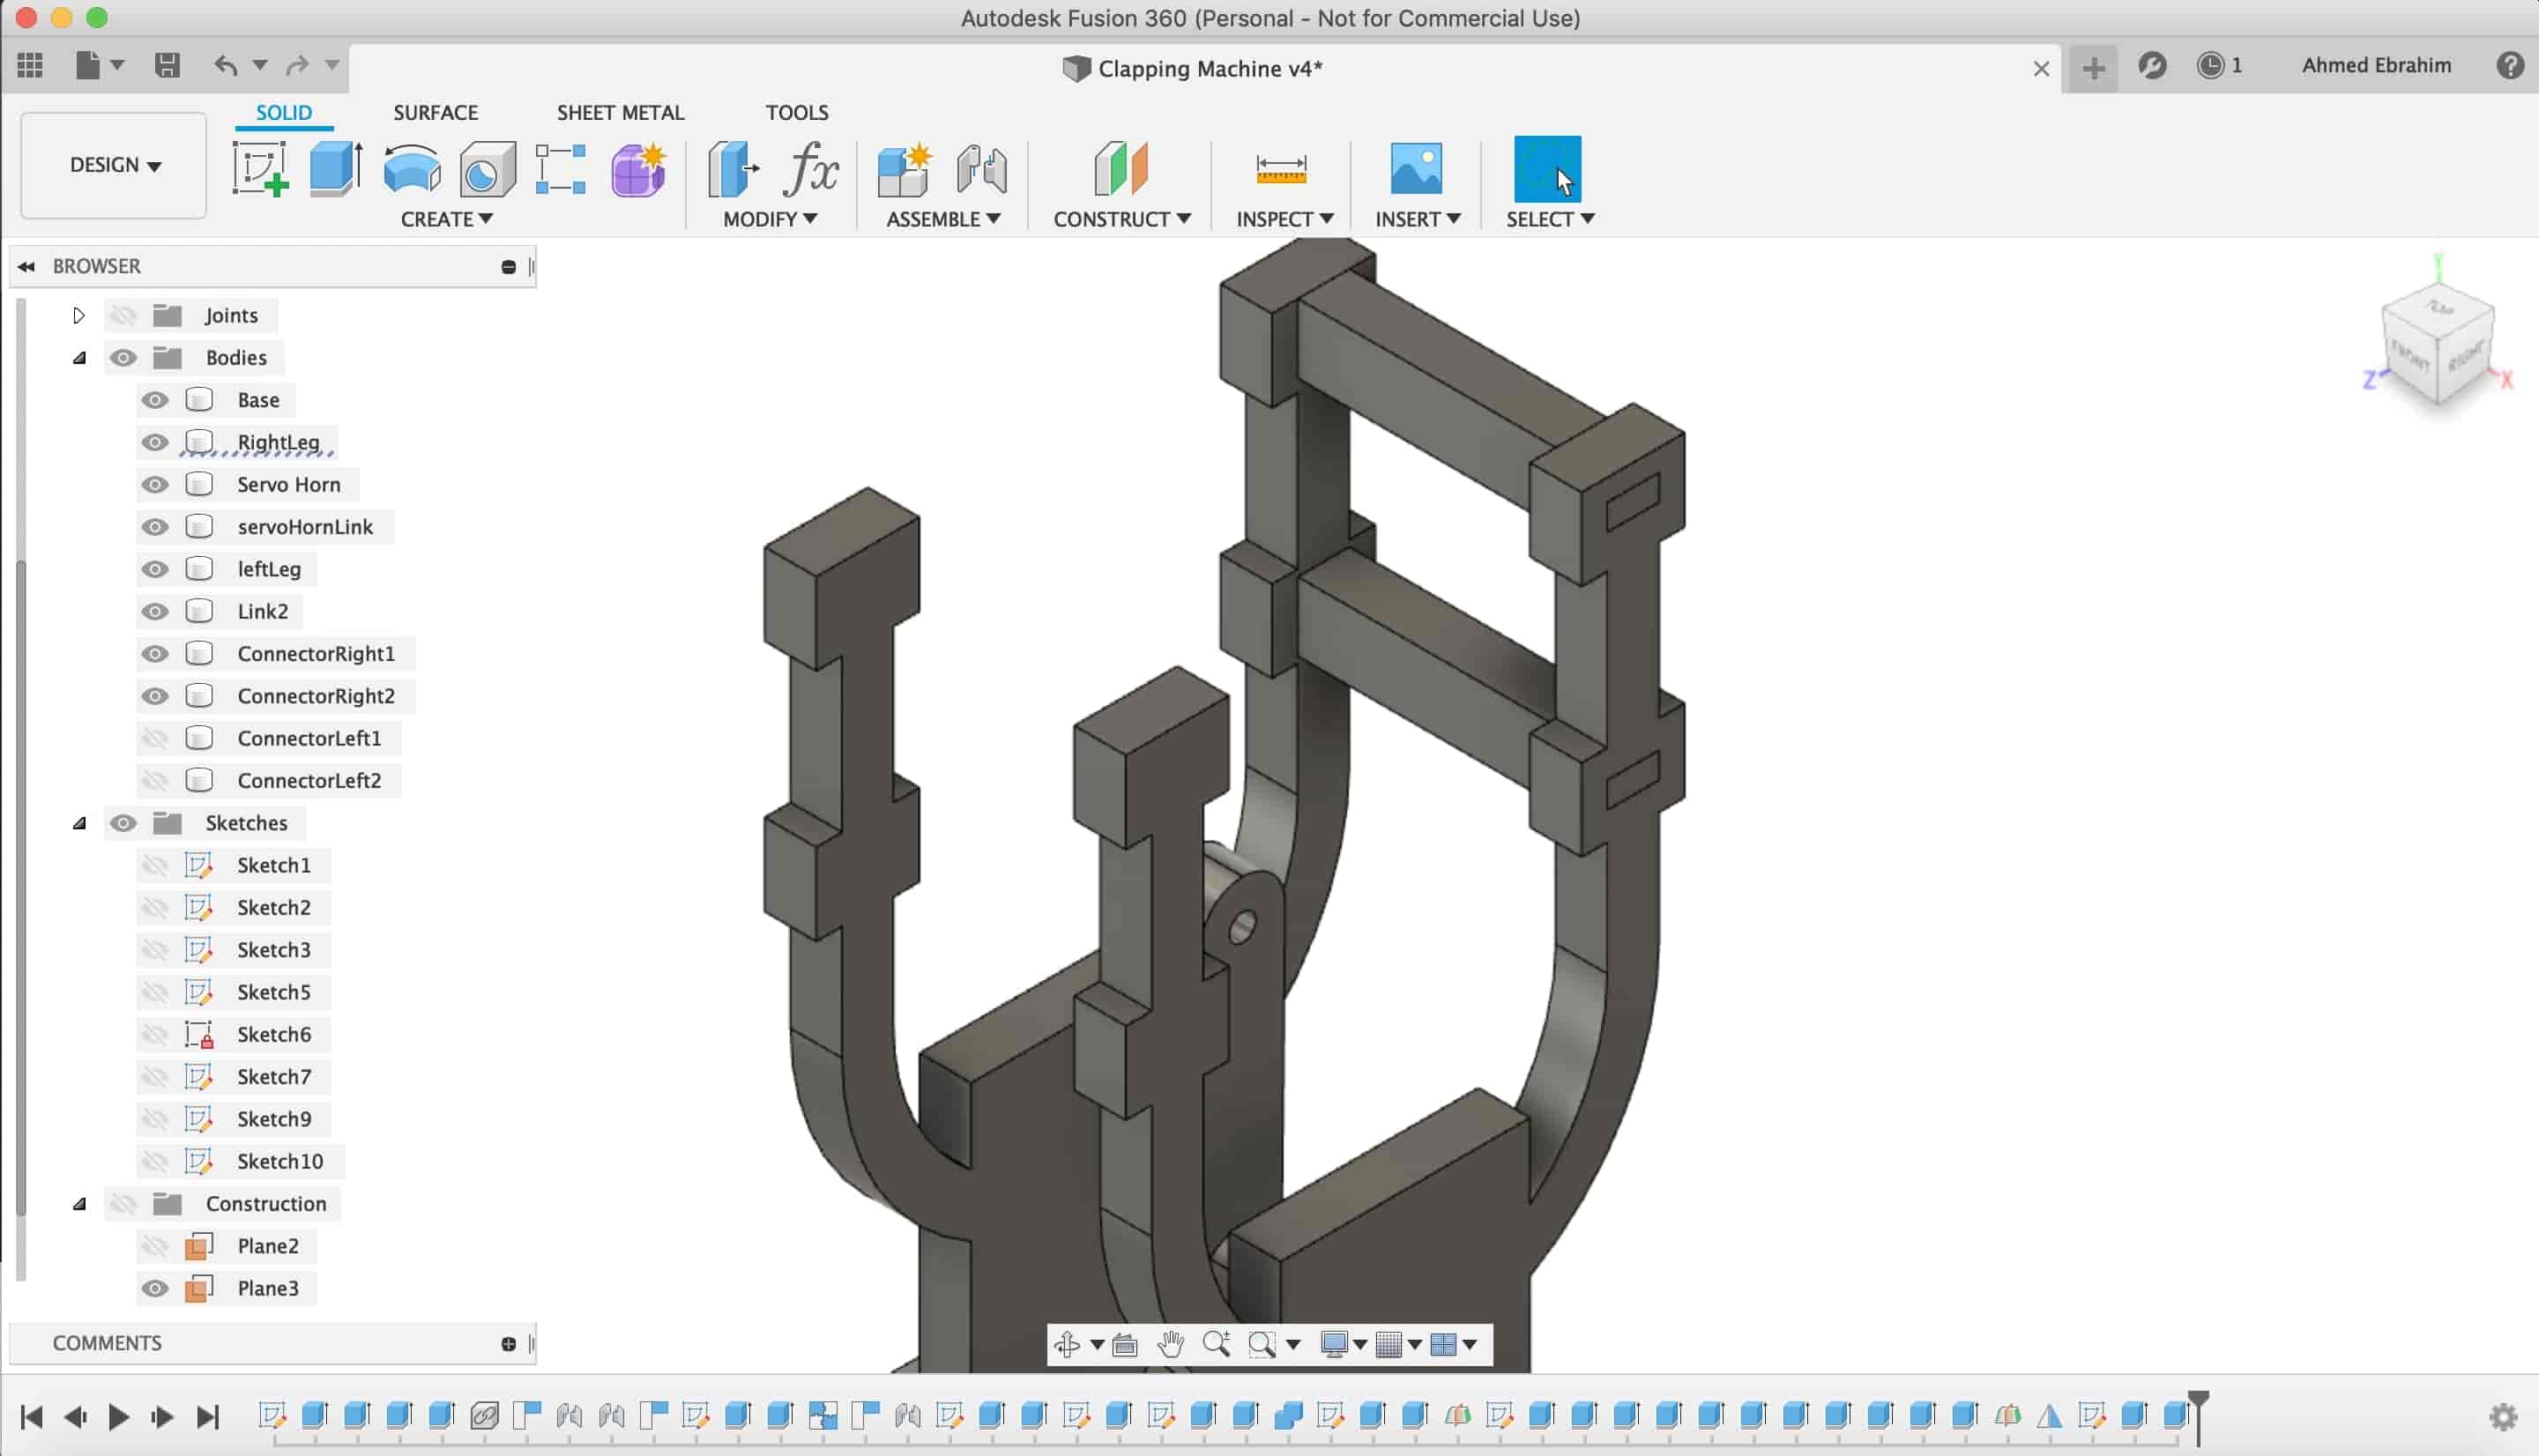This screenshot has height=1456, width=2539.
Task: Open the data panel grid icon
Action: [30, 66]
